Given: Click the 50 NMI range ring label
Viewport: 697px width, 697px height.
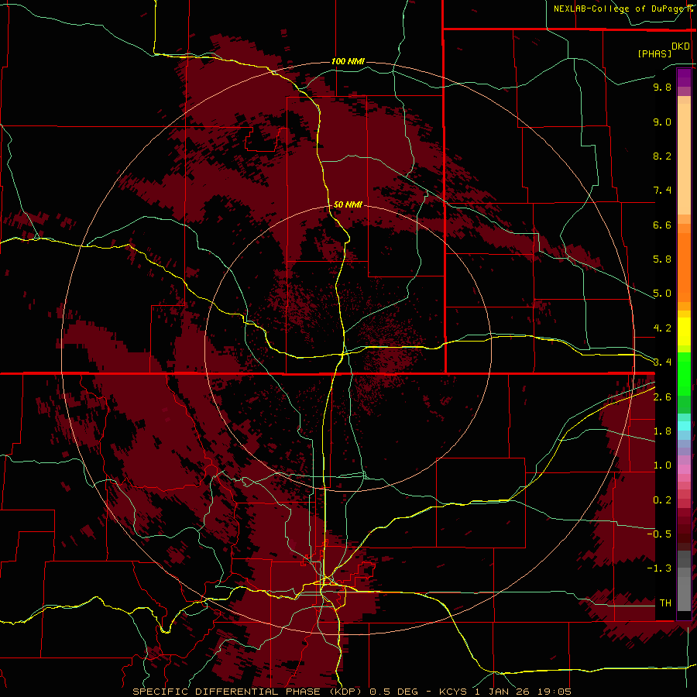Looking at the screenshot, I should point(348,204).
